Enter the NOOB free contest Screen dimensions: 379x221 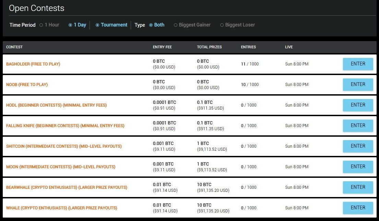point(358,85)
